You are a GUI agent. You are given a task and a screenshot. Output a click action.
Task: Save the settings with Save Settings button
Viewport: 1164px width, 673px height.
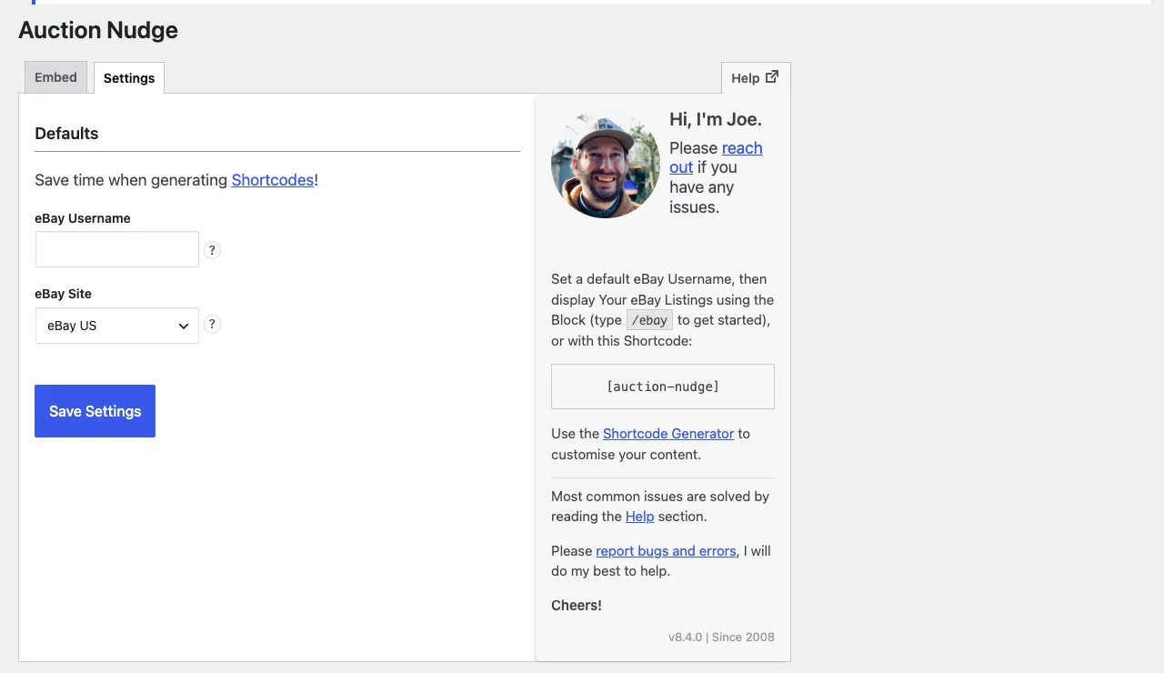[x=95, y=411]
